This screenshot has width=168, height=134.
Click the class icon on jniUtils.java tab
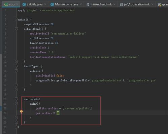(24, 4)
